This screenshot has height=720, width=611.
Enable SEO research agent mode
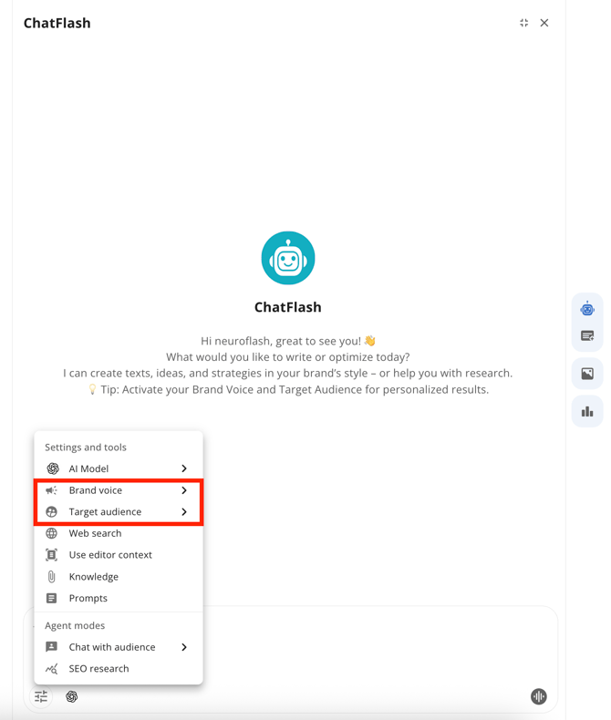[x=98, y=669]
